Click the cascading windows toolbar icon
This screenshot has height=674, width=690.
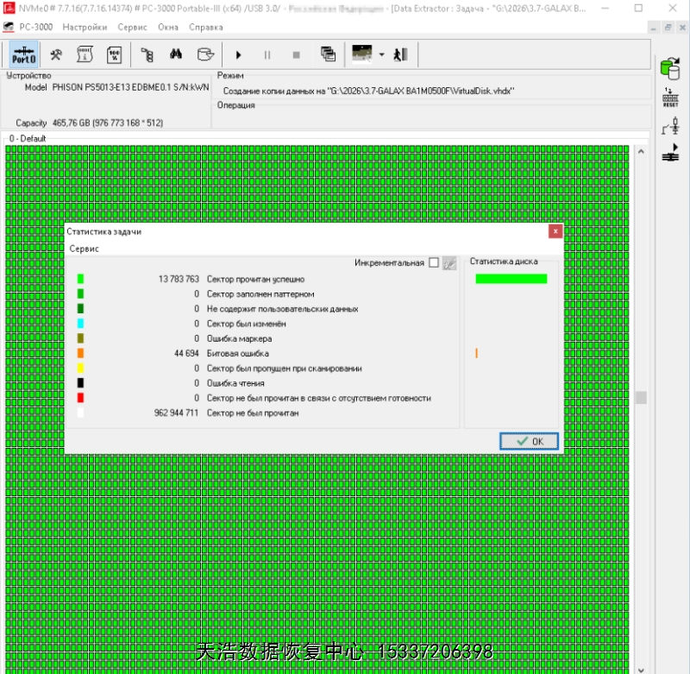tap(328, 54)
